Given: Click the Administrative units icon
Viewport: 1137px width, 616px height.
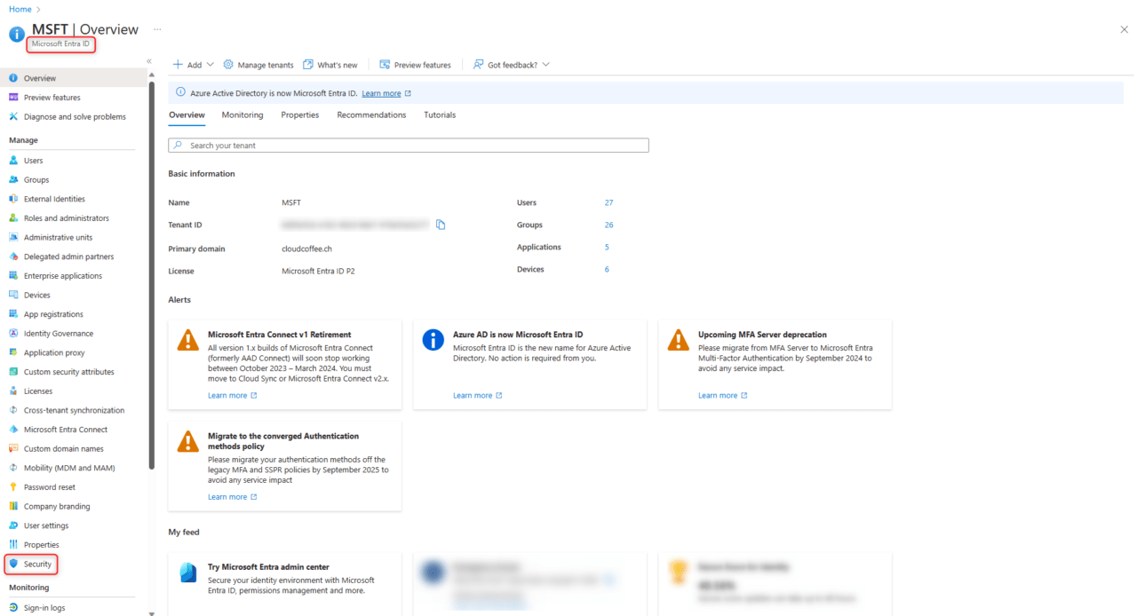Looking at the screenshot, I should pos(14,238).
